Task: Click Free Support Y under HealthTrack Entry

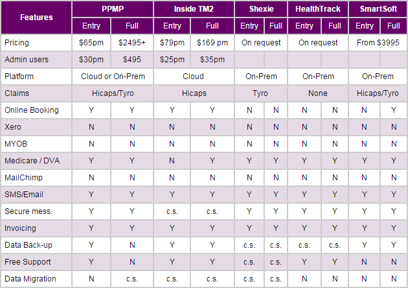Action: (x=304, y=262)
